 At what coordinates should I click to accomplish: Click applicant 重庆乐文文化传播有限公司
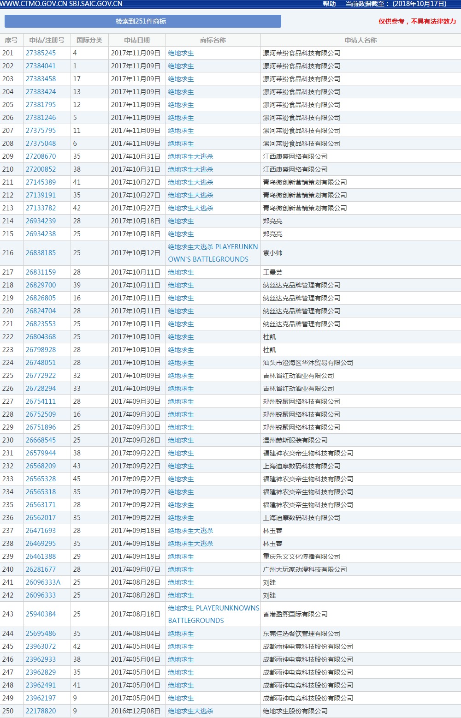[x=302, y=556]
